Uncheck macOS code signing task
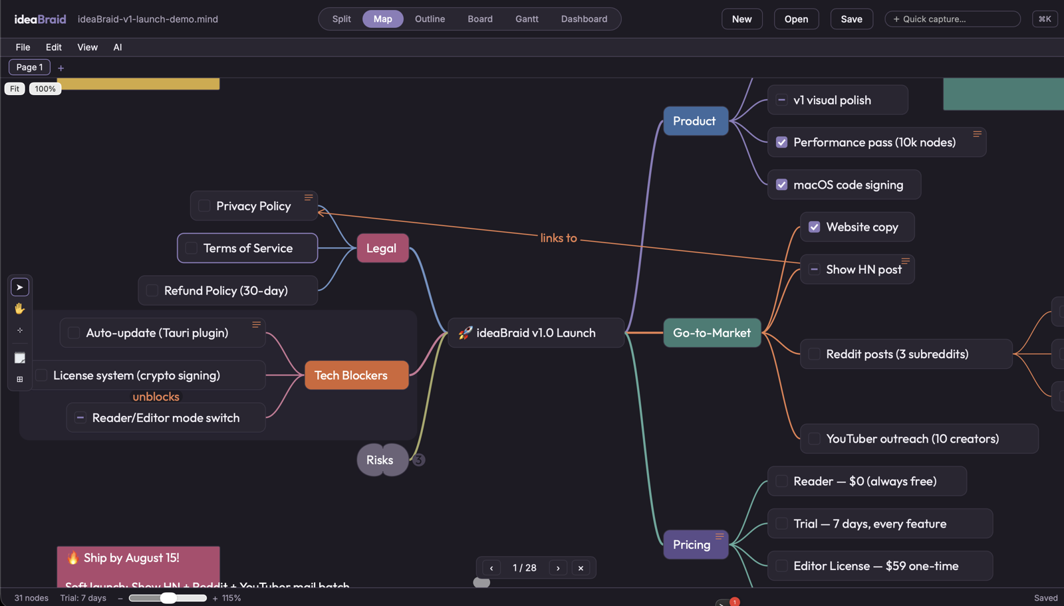Viewport: 1064px width, 606px height. (782, 185)
